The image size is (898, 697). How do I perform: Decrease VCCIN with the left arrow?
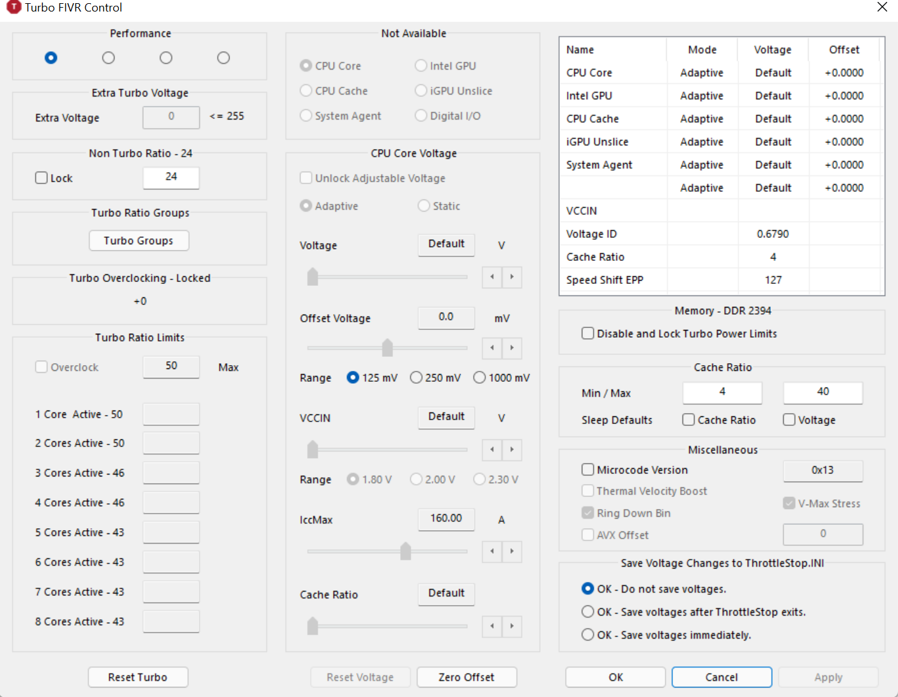(492, 450)
